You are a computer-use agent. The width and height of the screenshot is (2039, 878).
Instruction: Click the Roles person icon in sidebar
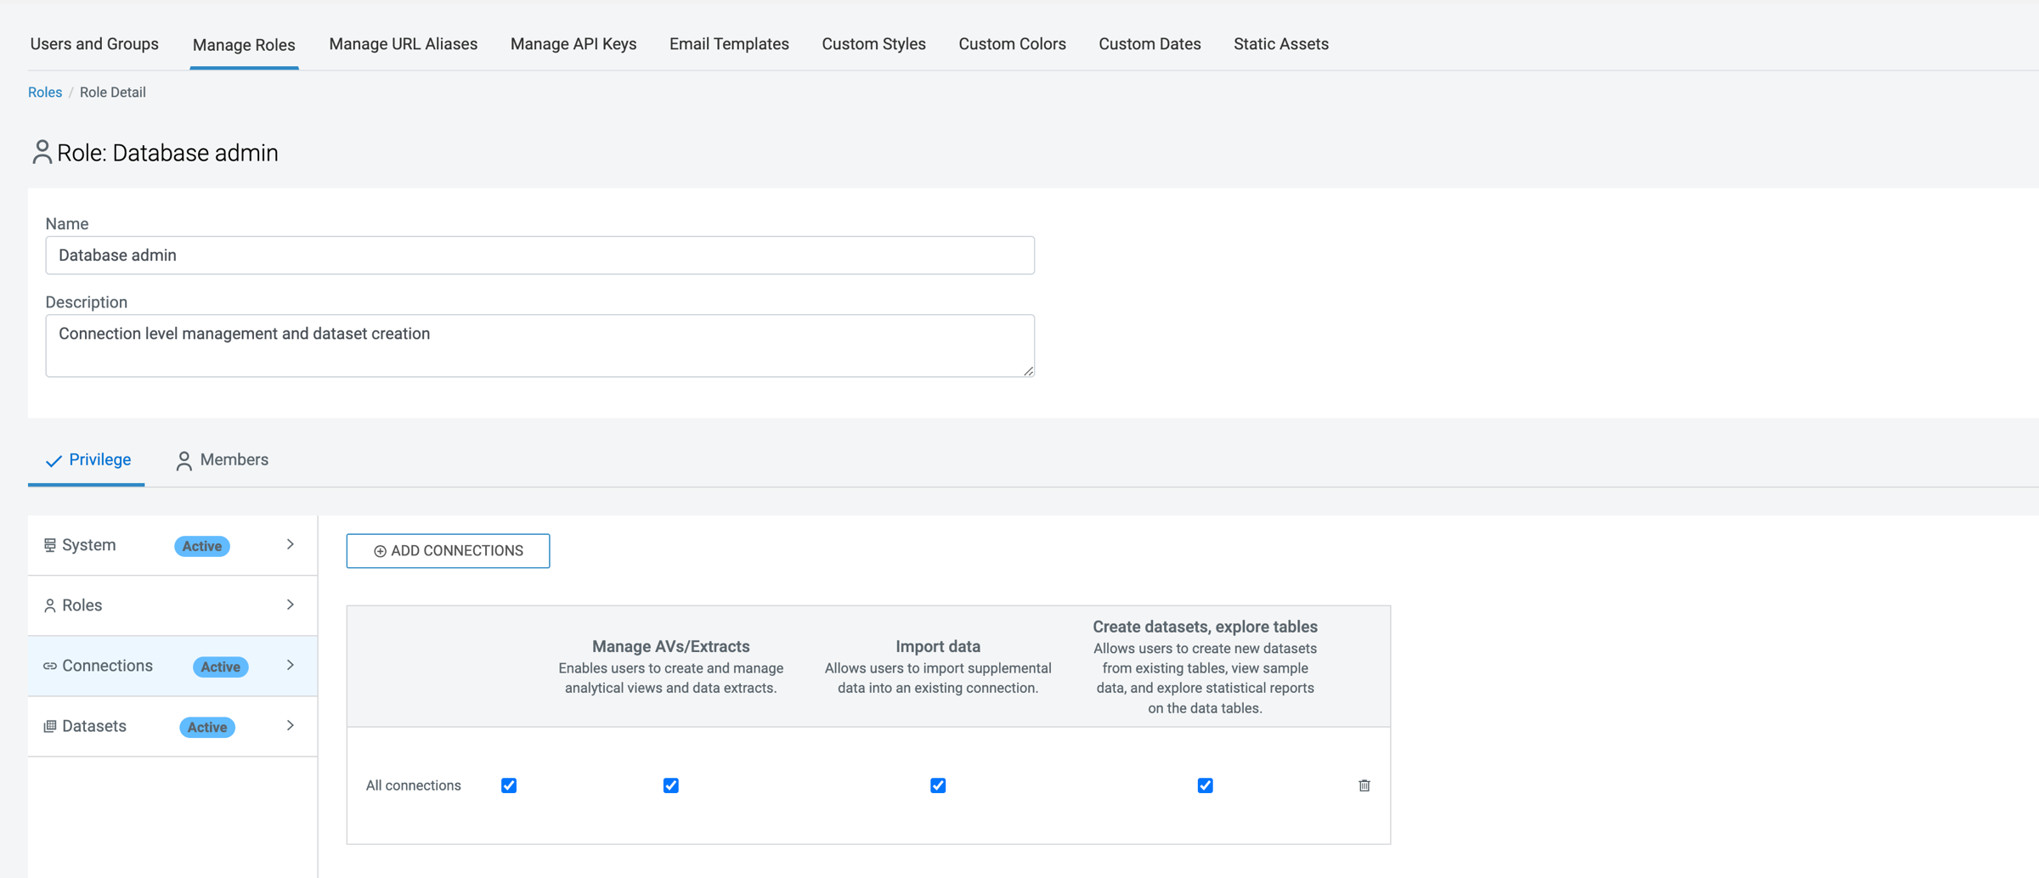50,605
